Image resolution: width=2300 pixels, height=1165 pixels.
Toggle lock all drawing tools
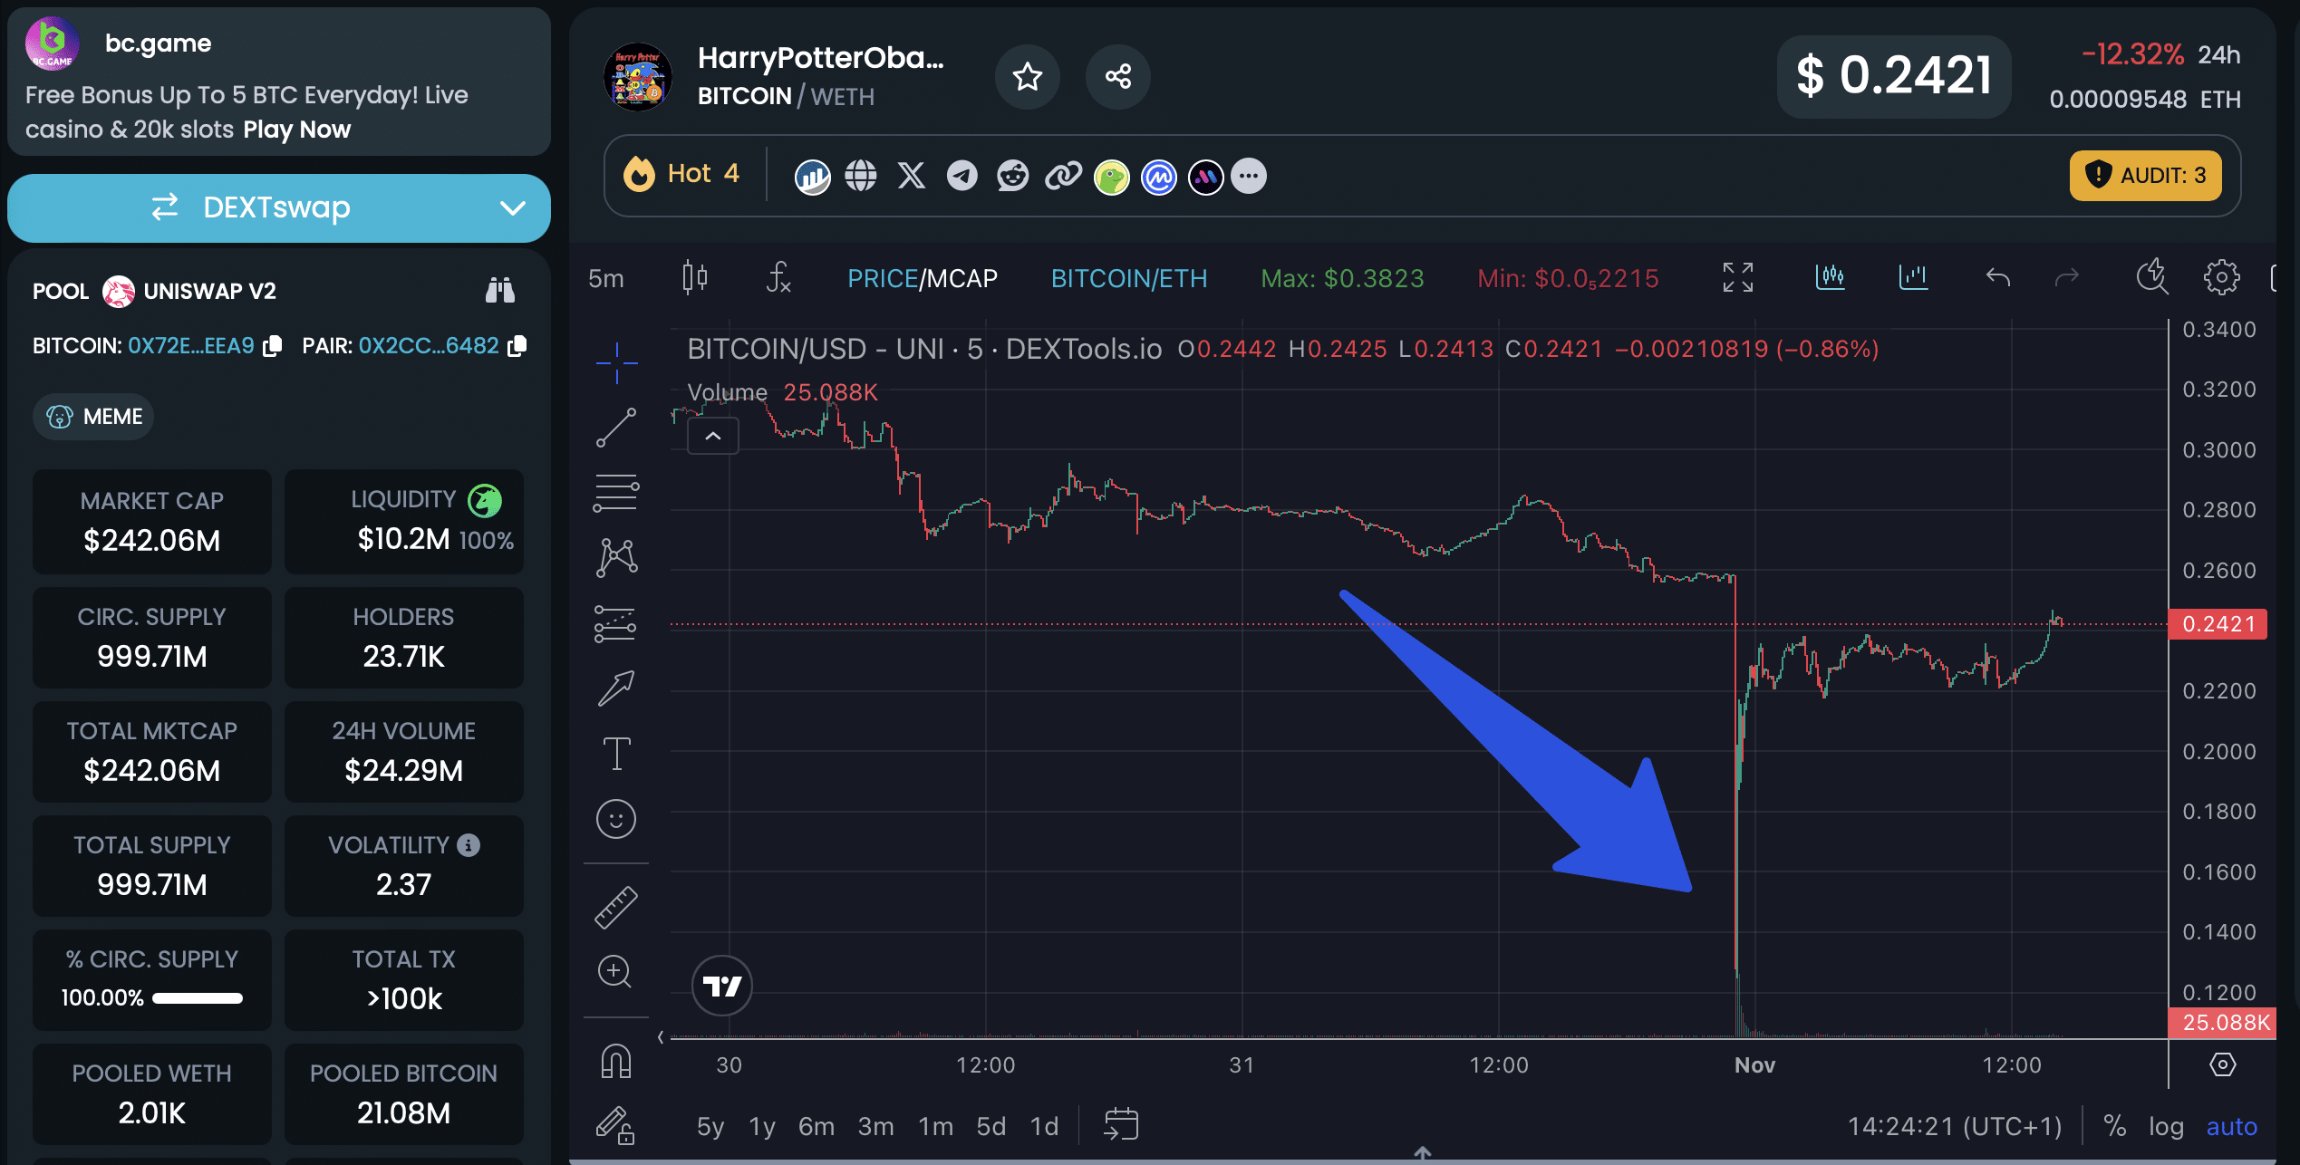615,1125
